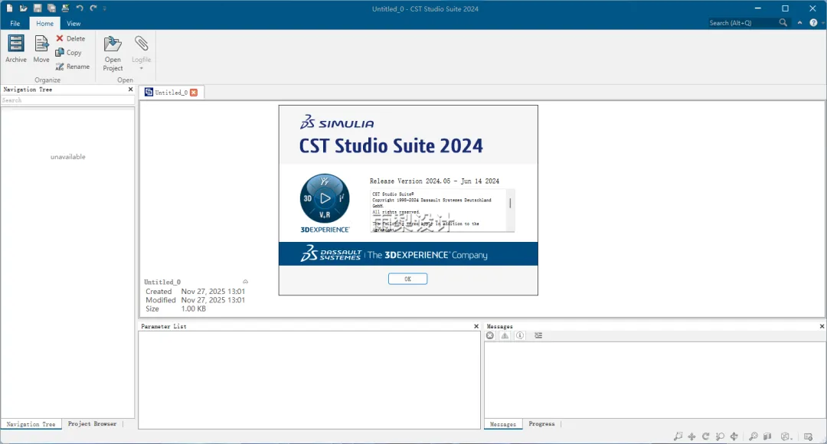Click the Size 1.00 KB value
827x444 pixels.
[194, 309]
